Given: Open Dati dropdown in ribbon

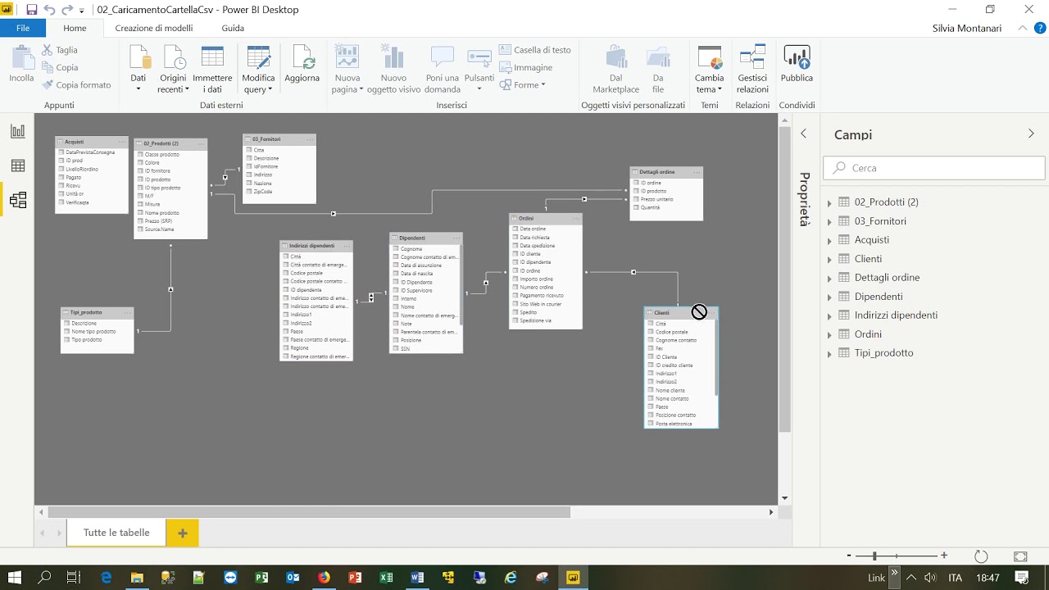Looking at the screenshot, I should point(139,69).
